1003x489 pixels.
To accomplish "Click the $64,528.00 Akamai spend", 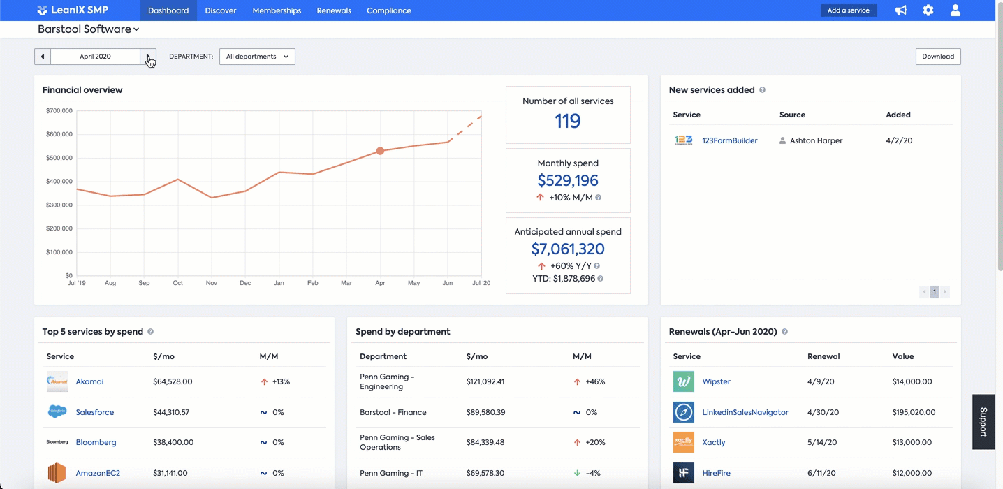I will (x=173, y=381).
